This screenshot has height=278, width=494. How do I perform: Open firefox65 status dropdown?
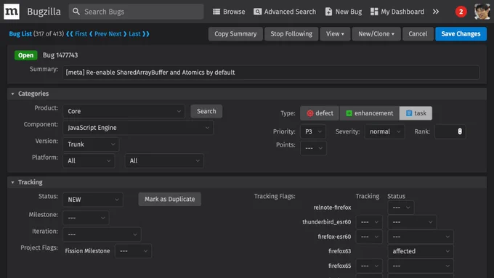click(421, 266)
